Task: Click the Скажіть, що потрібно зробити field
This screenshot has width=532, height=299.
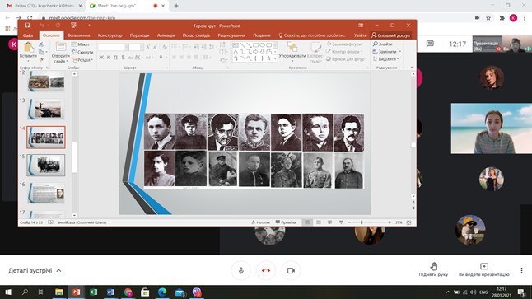Action: 312,35
